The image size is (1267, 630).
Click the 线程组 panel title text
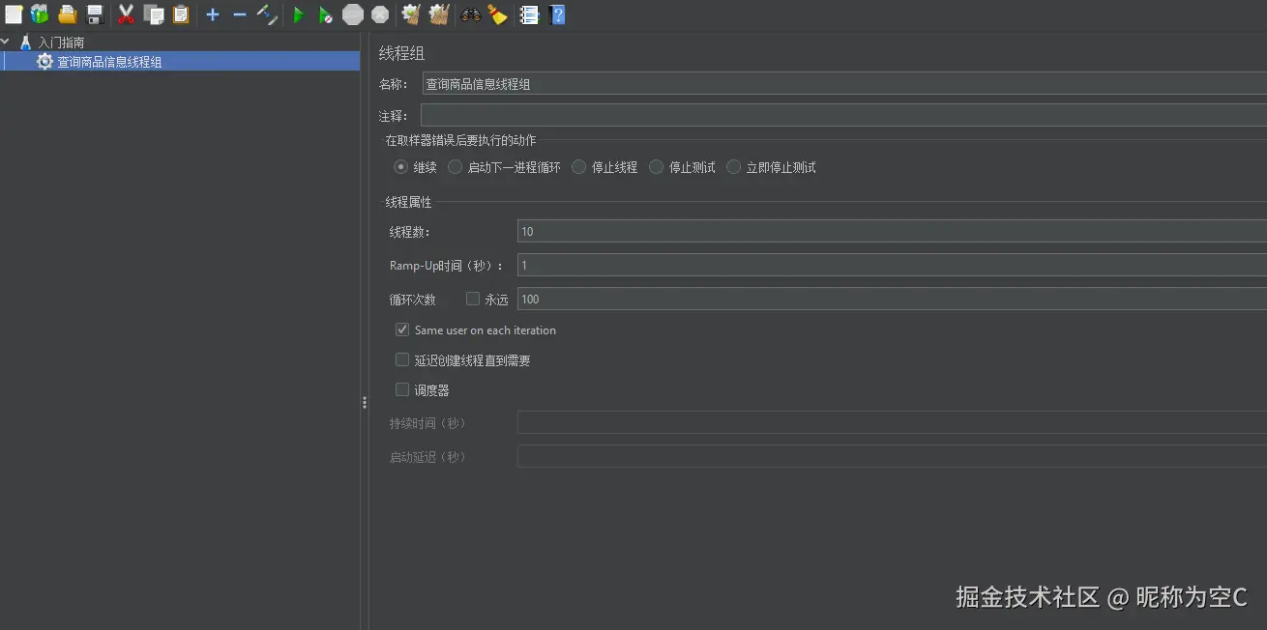point(401,53)
